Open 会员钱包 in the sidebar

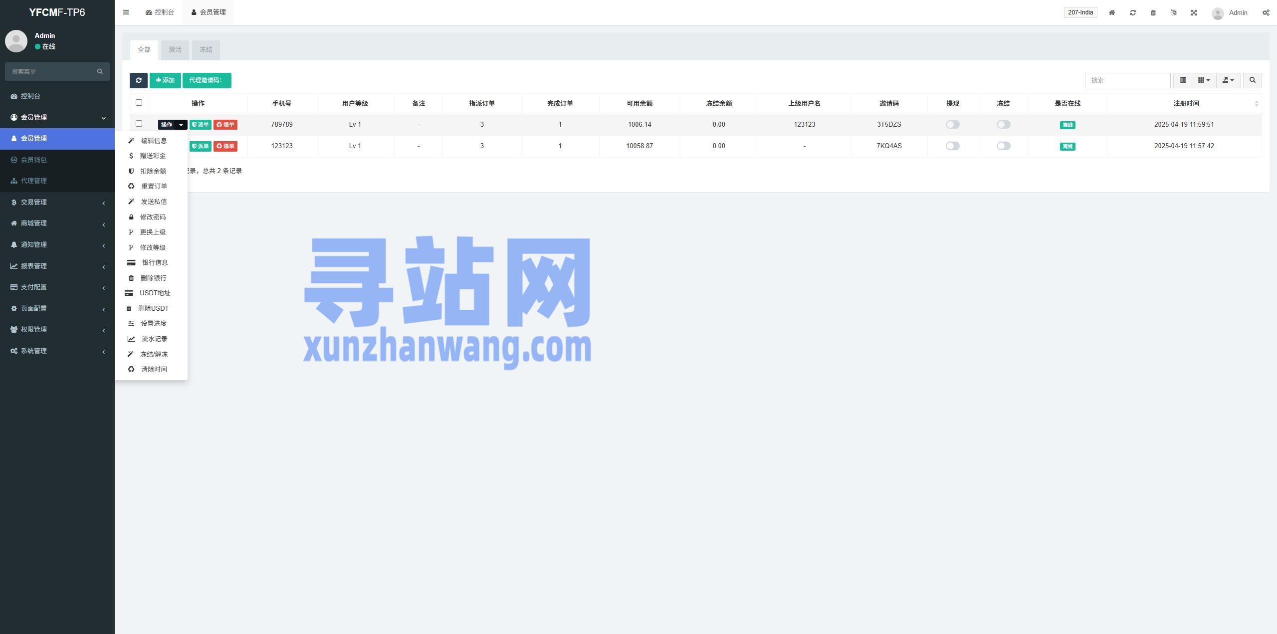[57, 160]
